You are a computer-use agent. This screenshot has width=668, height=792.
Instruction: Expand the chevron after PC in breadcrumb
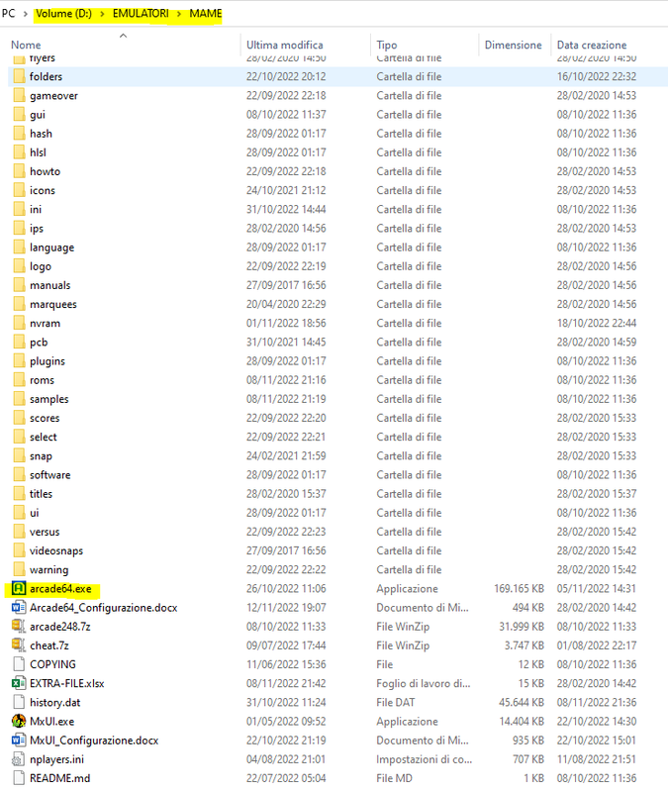pyautogui.click(x=26, y=14)
